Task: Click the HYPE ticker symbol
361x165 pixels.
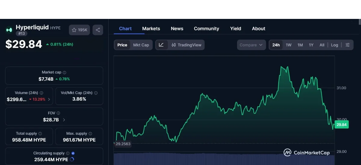Action: coord(55,28)
